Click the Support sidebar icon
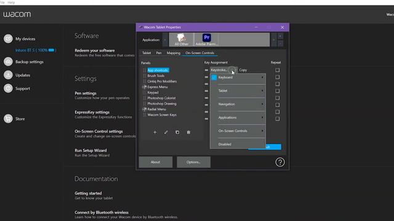This screenshot has height=221, width=394. click(x=8, y=88)
